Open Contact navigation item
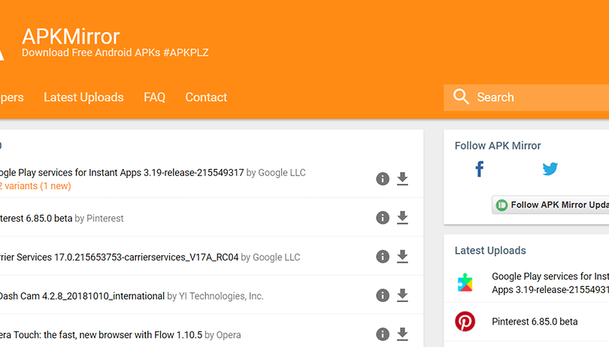Screen dimensions: 609x347 tap(206, 97)
